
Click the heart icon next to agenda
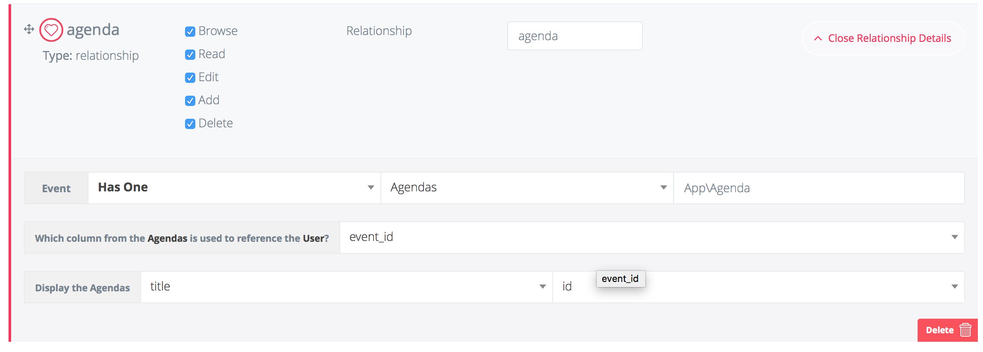(x=50, y=30)
